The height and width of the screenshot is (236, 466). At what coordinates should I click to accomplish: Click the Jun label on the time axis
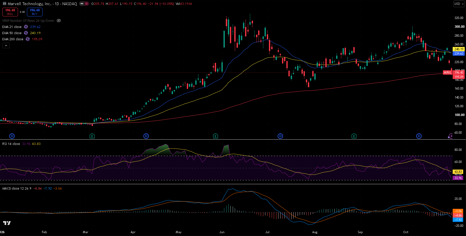click(x=222, y=232)
